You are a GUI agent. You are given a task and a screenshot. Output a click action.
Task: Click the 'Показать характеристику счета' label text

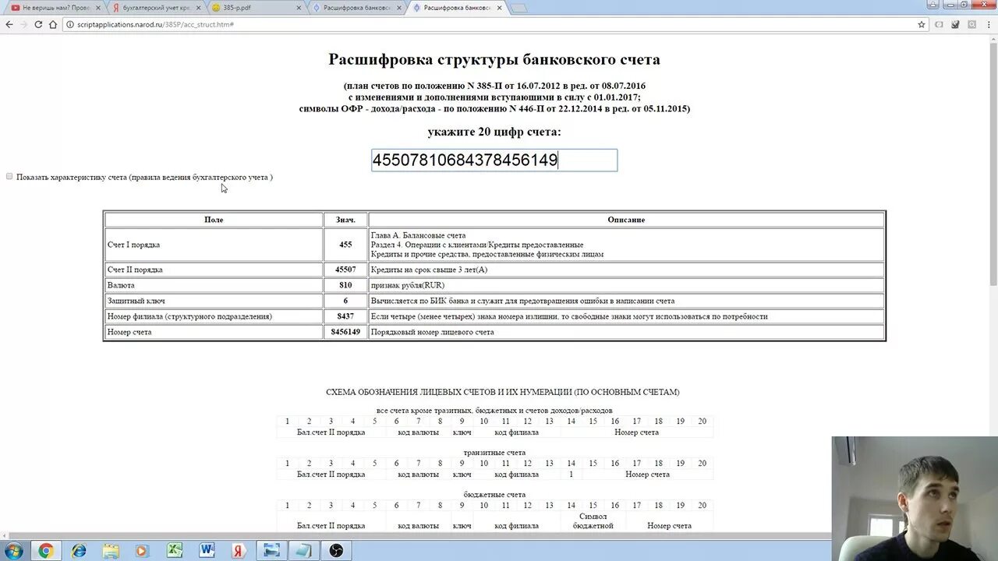click(x=144, y=177)
